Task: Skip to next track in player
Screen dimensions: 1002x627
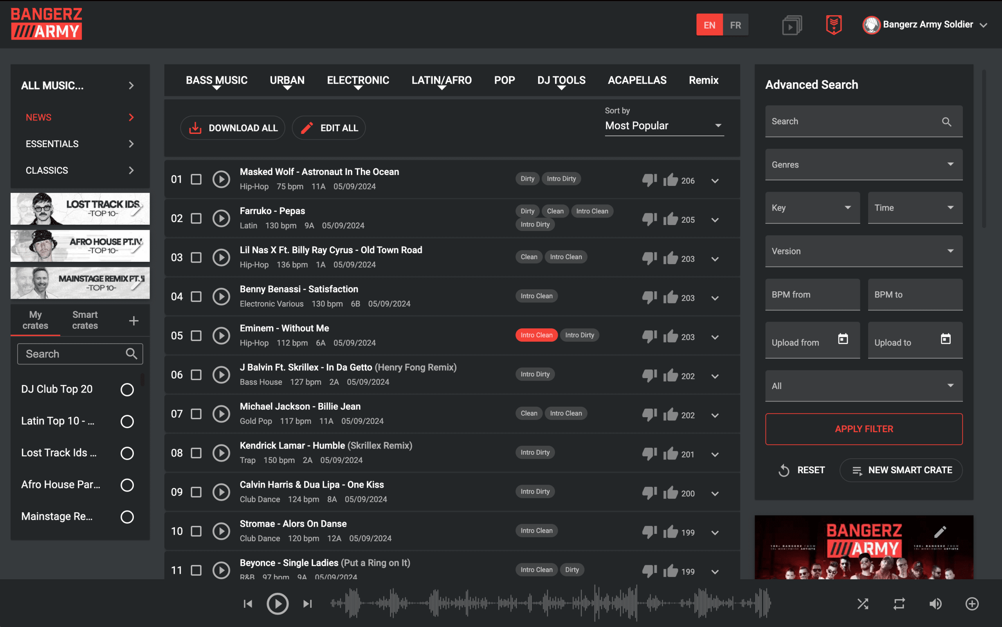Action: point(307,604)
